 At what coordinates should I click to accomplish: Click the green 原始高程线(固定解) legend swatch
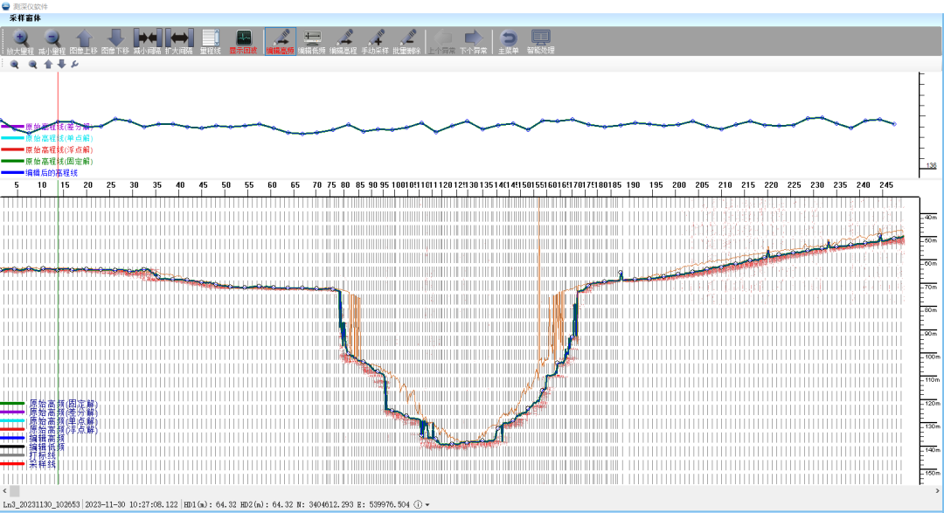(x=12, y=162)
